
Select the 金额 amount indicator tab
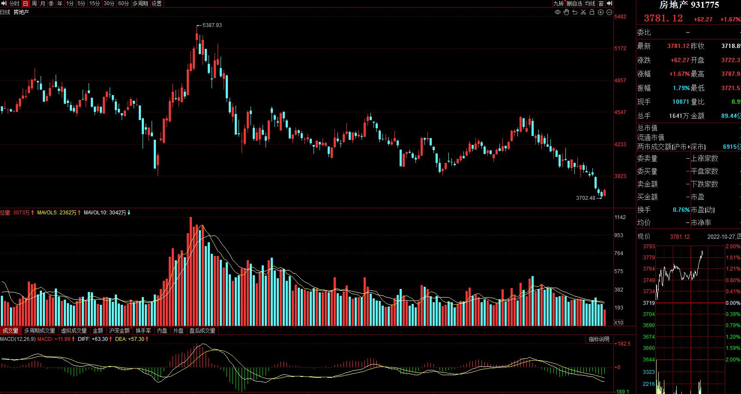pos(98,331)
